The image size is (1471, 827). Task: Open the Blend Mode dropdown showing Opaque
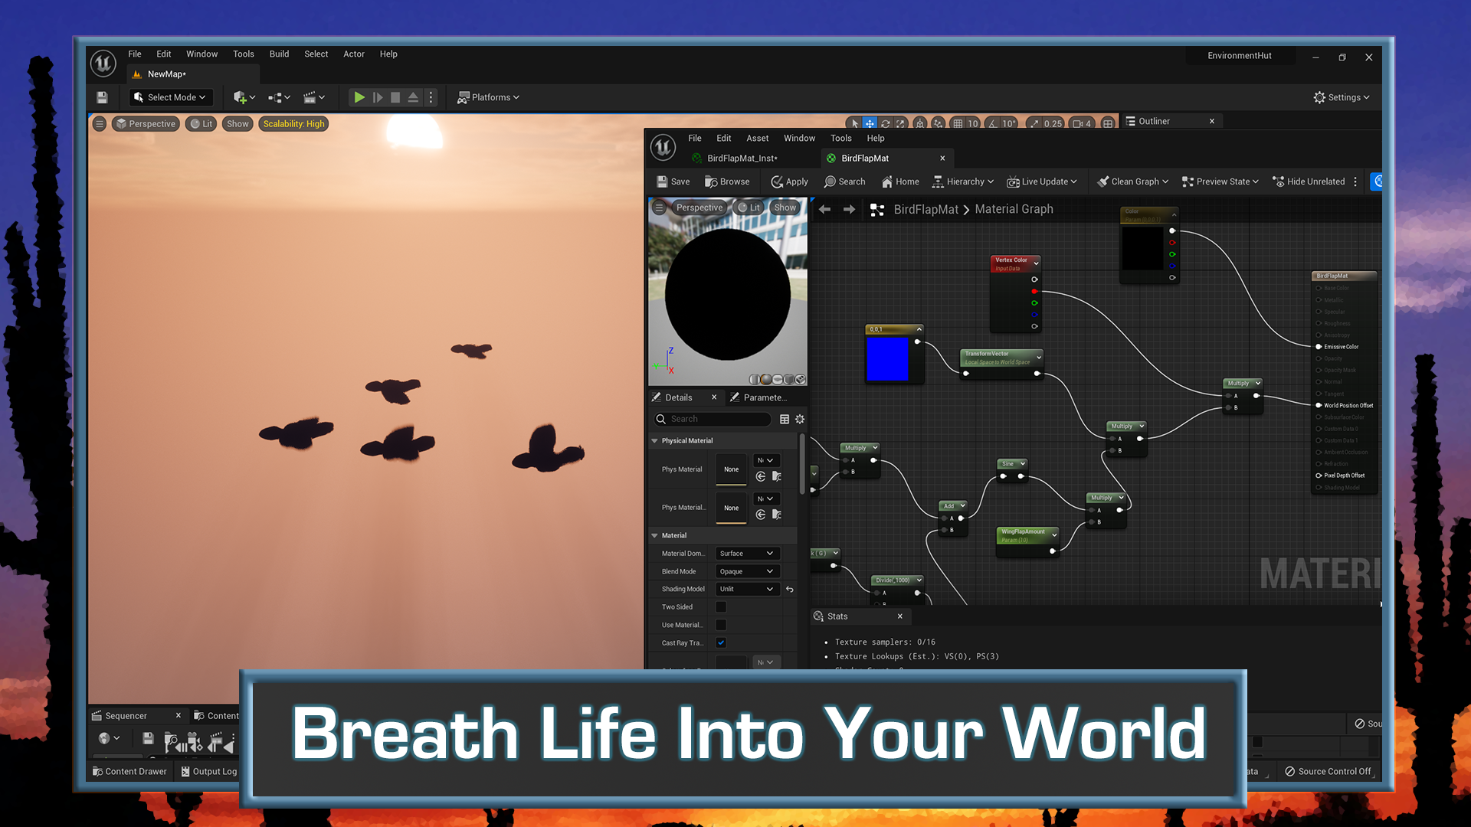click(746, 570)
